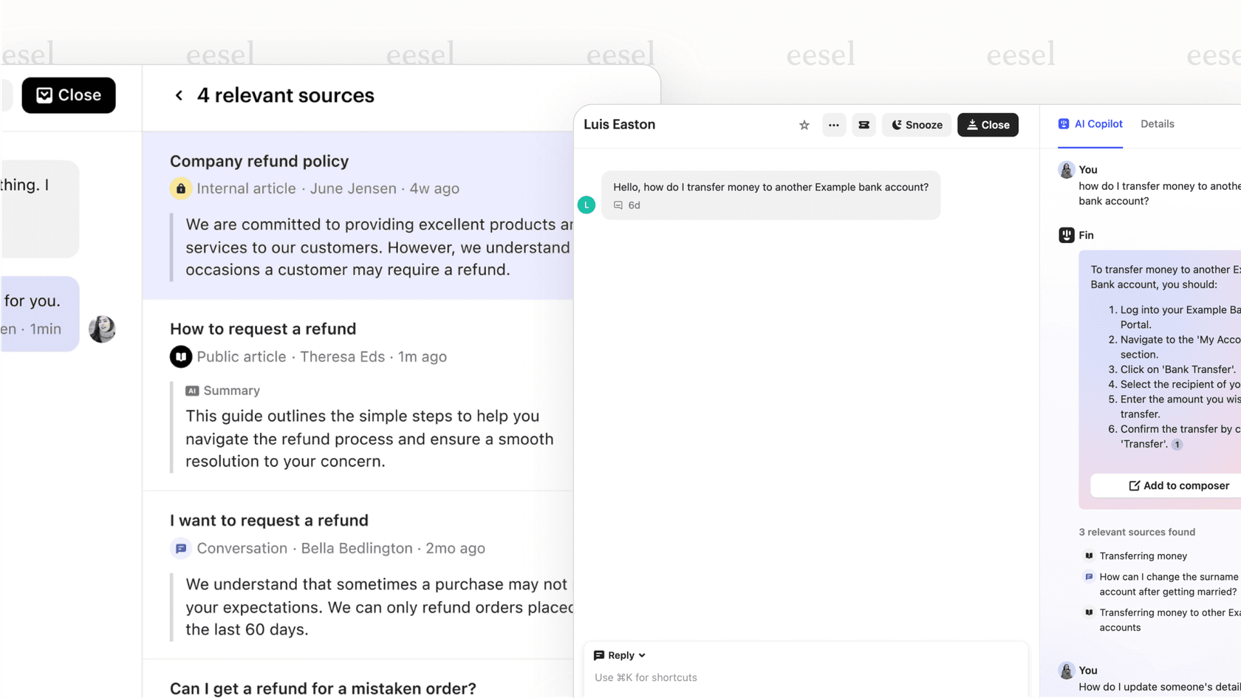This screenshot has width=1241, height=698.
Task: Click the ticket icon in the conversation toolbar
Action: coord(864,125)
